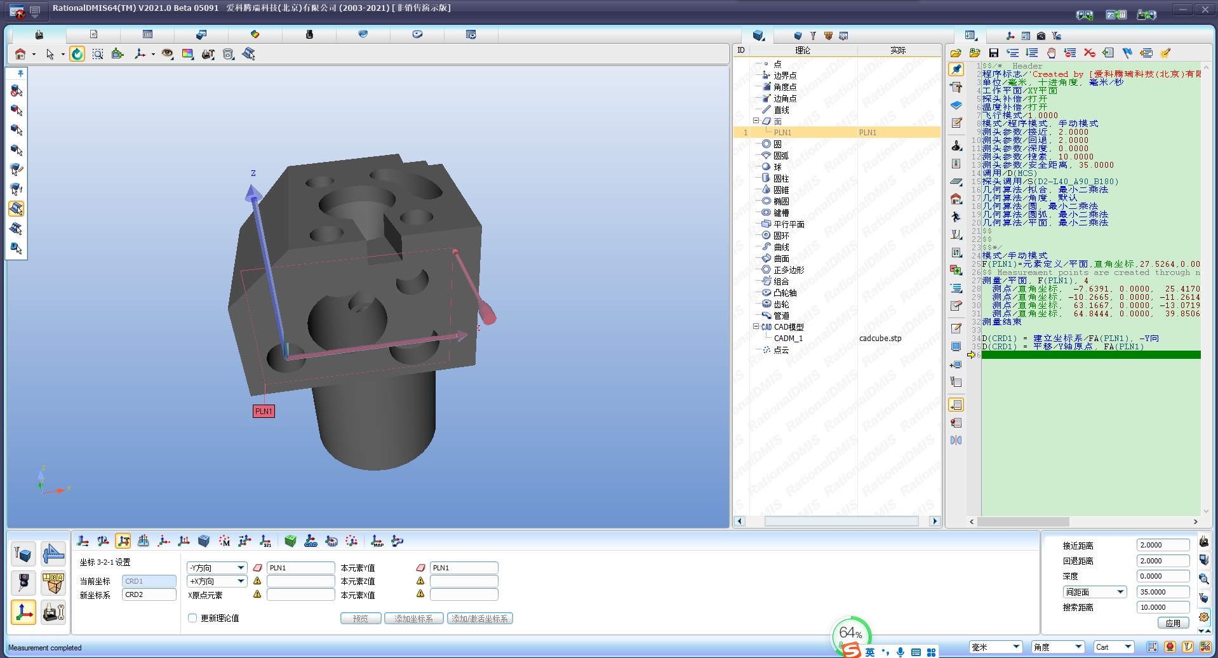
Task: Click the home view icon in viewport toolbar
Action: pyautogui.click(x=20, y=54)
